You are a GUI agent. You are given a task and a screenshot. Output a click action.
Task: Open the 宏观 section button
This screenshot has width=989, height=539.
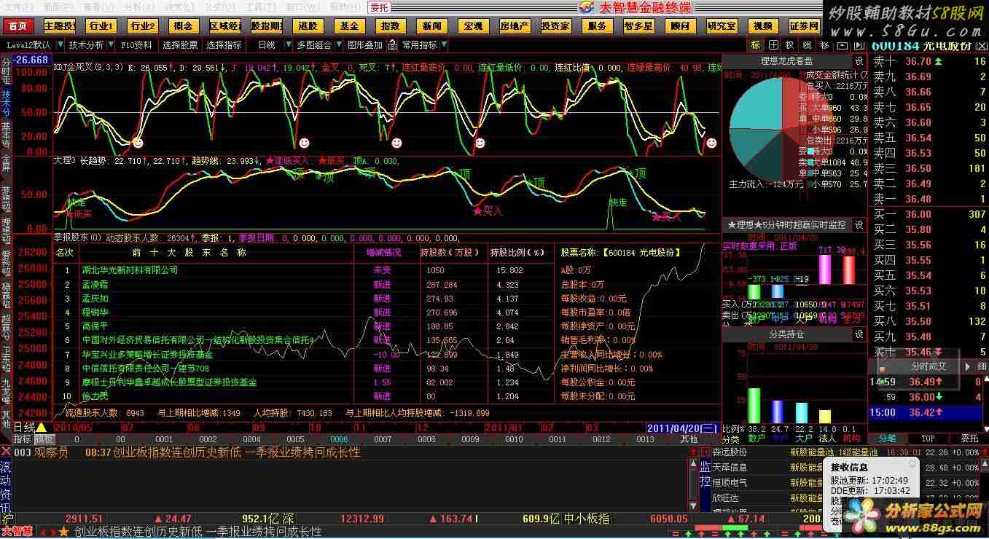coord(473,26)
